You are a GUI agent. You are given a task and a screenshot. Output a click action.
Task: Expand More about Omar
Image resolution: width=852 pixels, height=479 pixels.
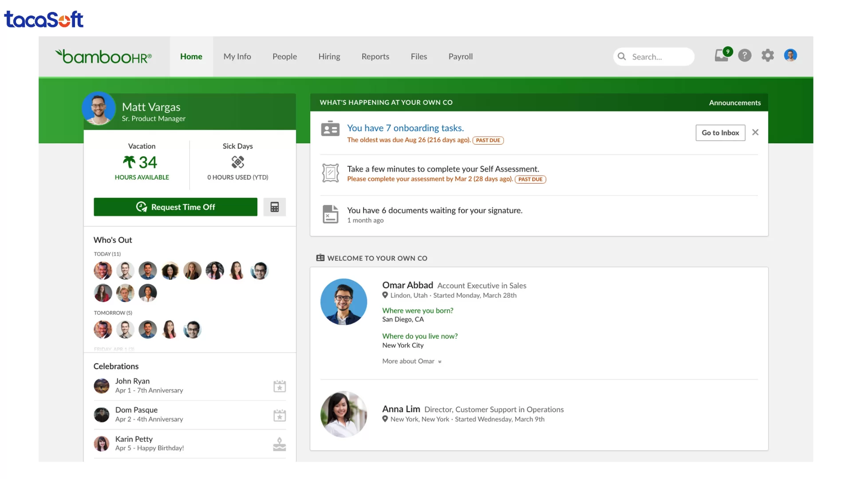click(x=411, y=361)
